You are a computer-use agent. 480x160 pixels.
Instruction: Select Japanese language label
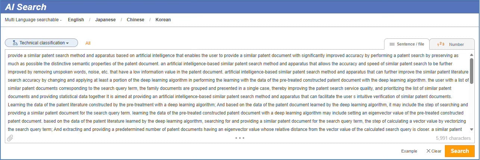point(105,20)
